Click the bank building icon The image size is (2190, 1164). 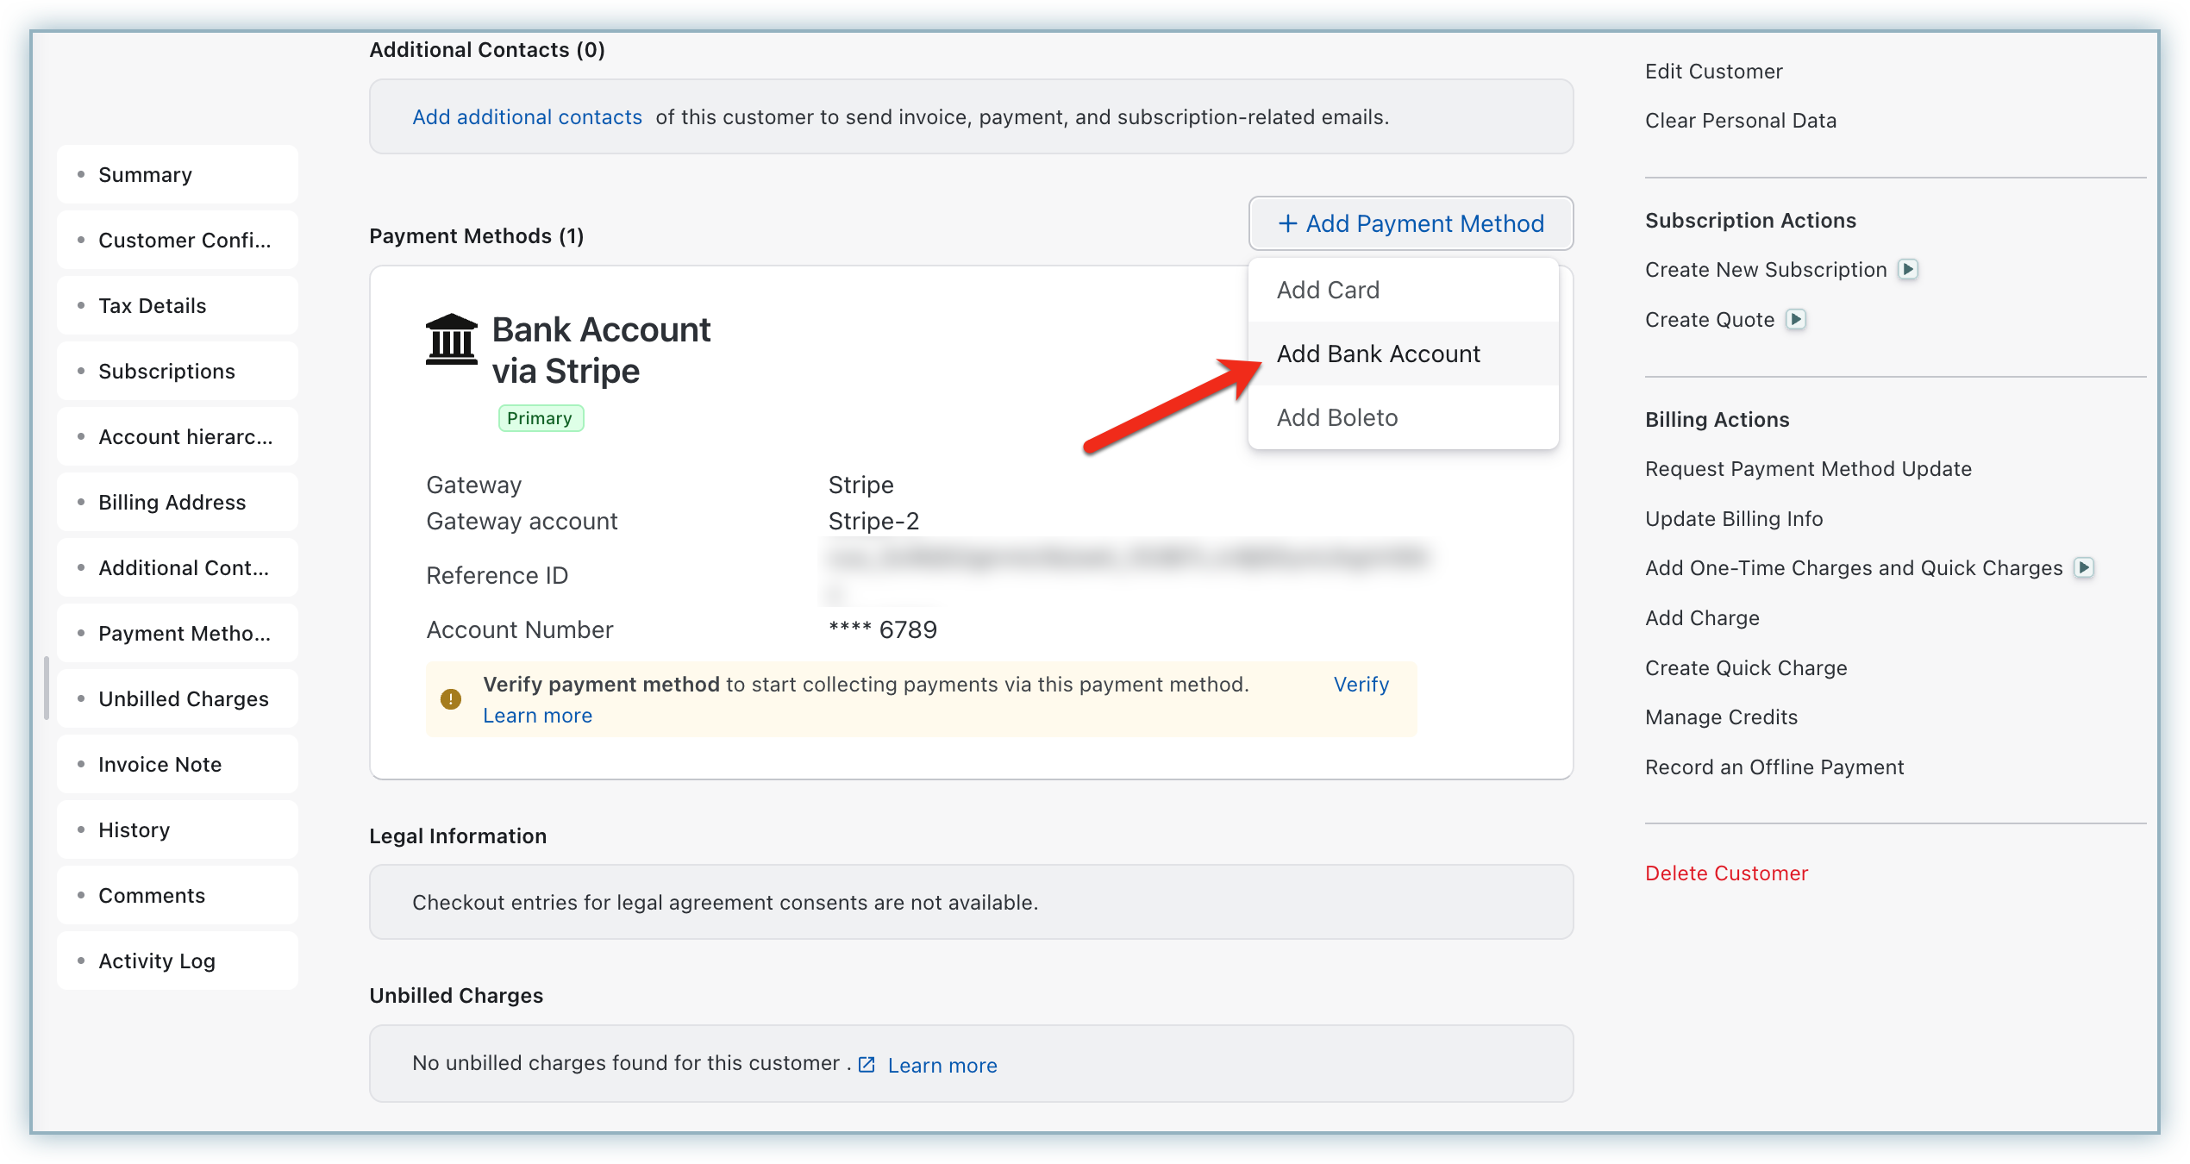[451, 340]
